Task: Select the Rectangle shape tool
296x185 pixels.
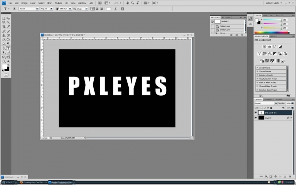Action: click(8, 52)
